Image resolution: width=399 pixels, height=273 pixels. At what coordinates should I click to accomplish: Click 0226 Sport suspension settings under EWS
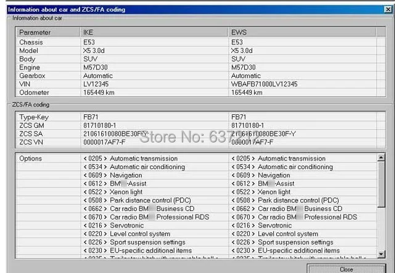282,242
